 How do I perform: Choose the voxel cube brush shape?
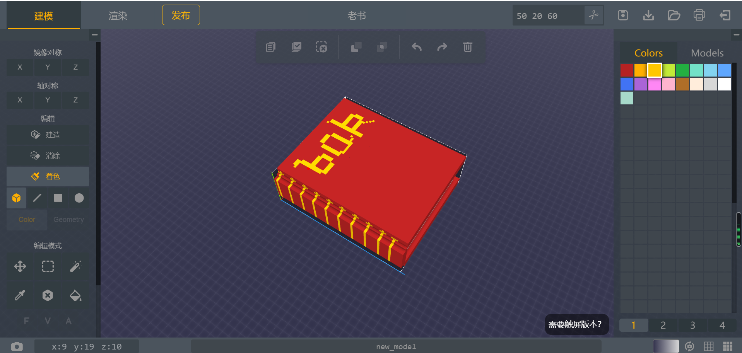[16, 198]
